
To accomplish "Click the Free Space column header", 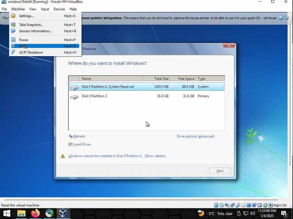I will [183, 78].
